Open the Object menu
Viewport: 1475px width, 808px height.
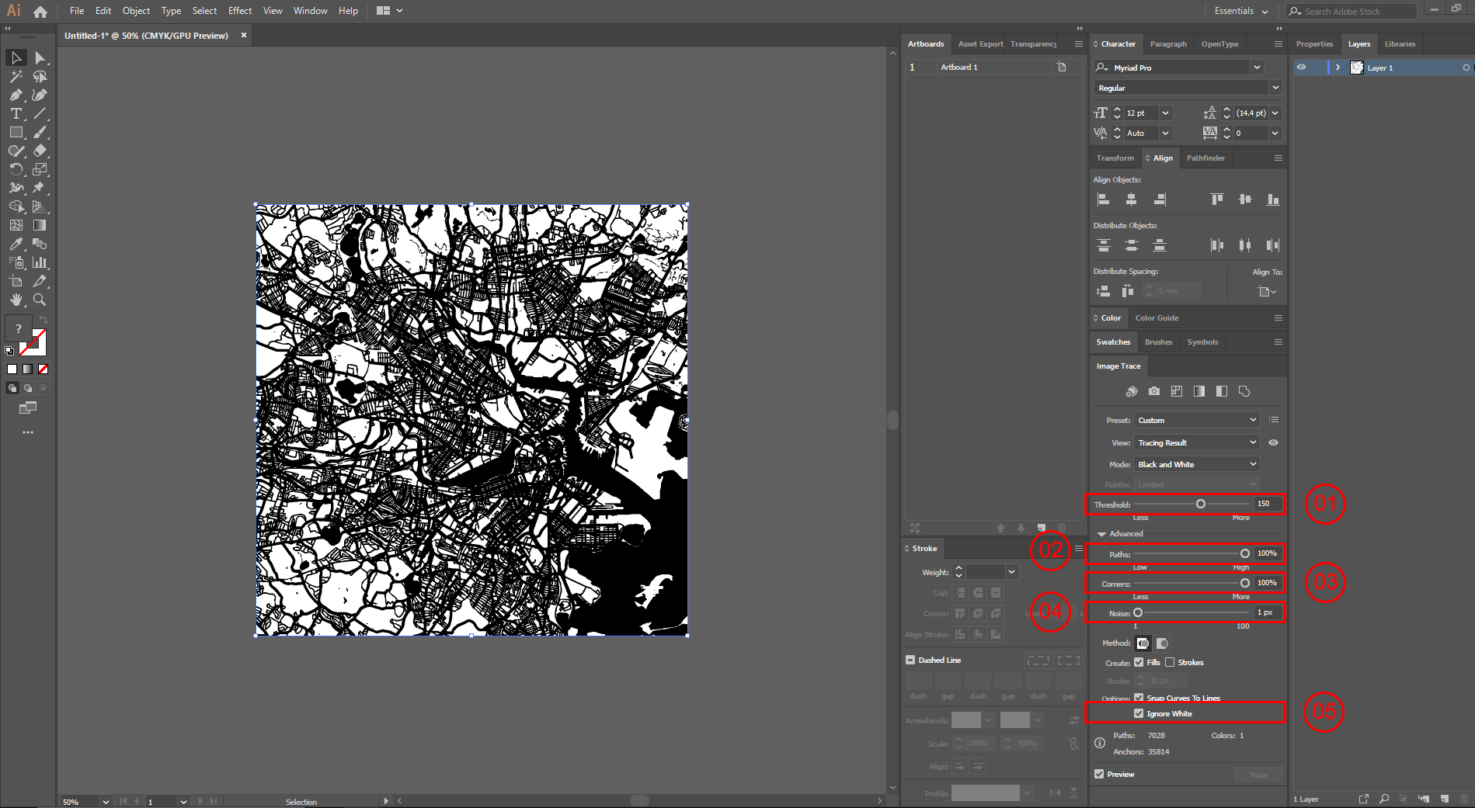[136, 10]
